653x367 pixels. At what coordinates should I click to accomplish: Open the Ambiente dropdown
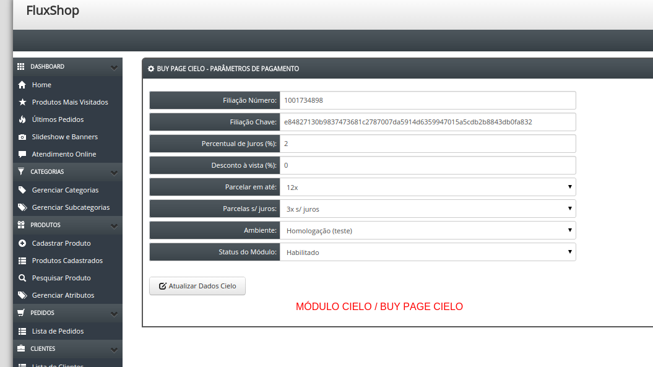(x=428, y=230)
